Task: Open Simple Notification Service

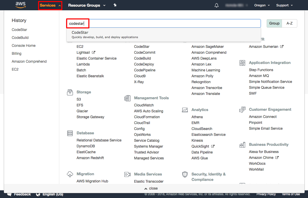Action: pos(270,82)
